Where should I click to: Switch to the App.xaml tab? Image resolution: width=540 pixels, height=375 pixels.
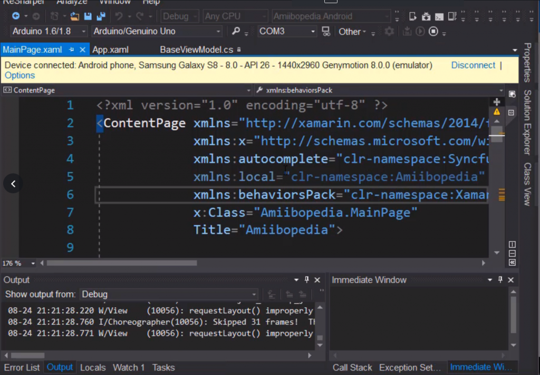111,50
